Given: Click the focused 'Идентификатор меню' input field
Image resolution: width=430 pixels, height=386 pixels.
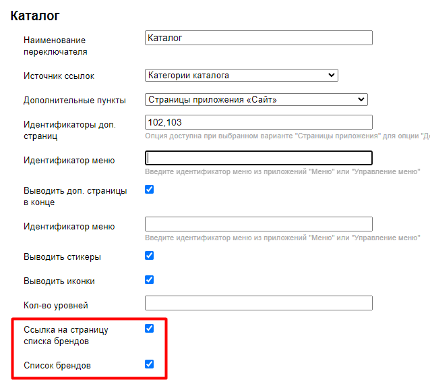Looking at the screenshot, I should [259, 158].
